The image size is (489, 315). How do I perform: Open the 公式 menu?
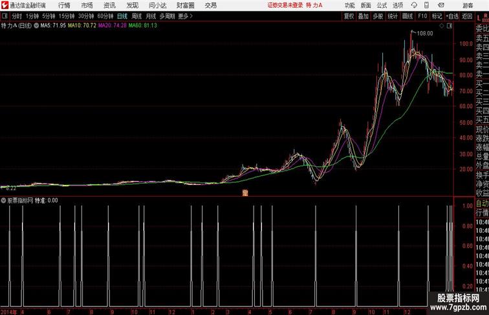[x=382, y=5]
